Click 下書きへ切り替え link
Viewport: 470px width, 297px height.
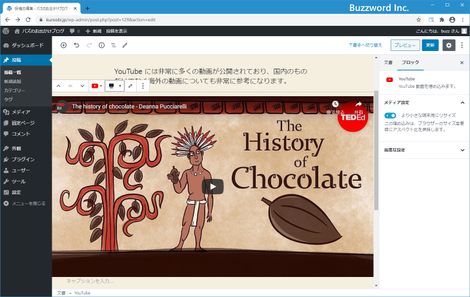tap(365, 45)
